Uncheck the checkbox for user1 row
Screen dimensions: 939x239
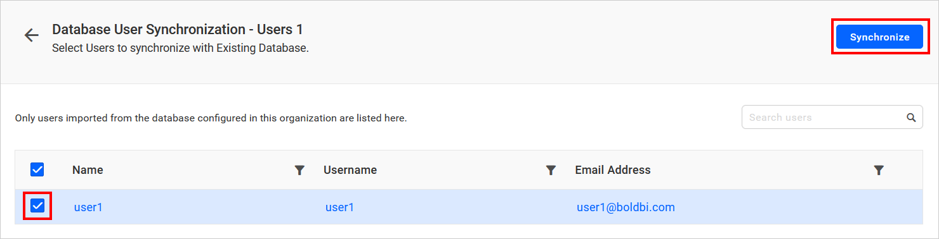37,206
